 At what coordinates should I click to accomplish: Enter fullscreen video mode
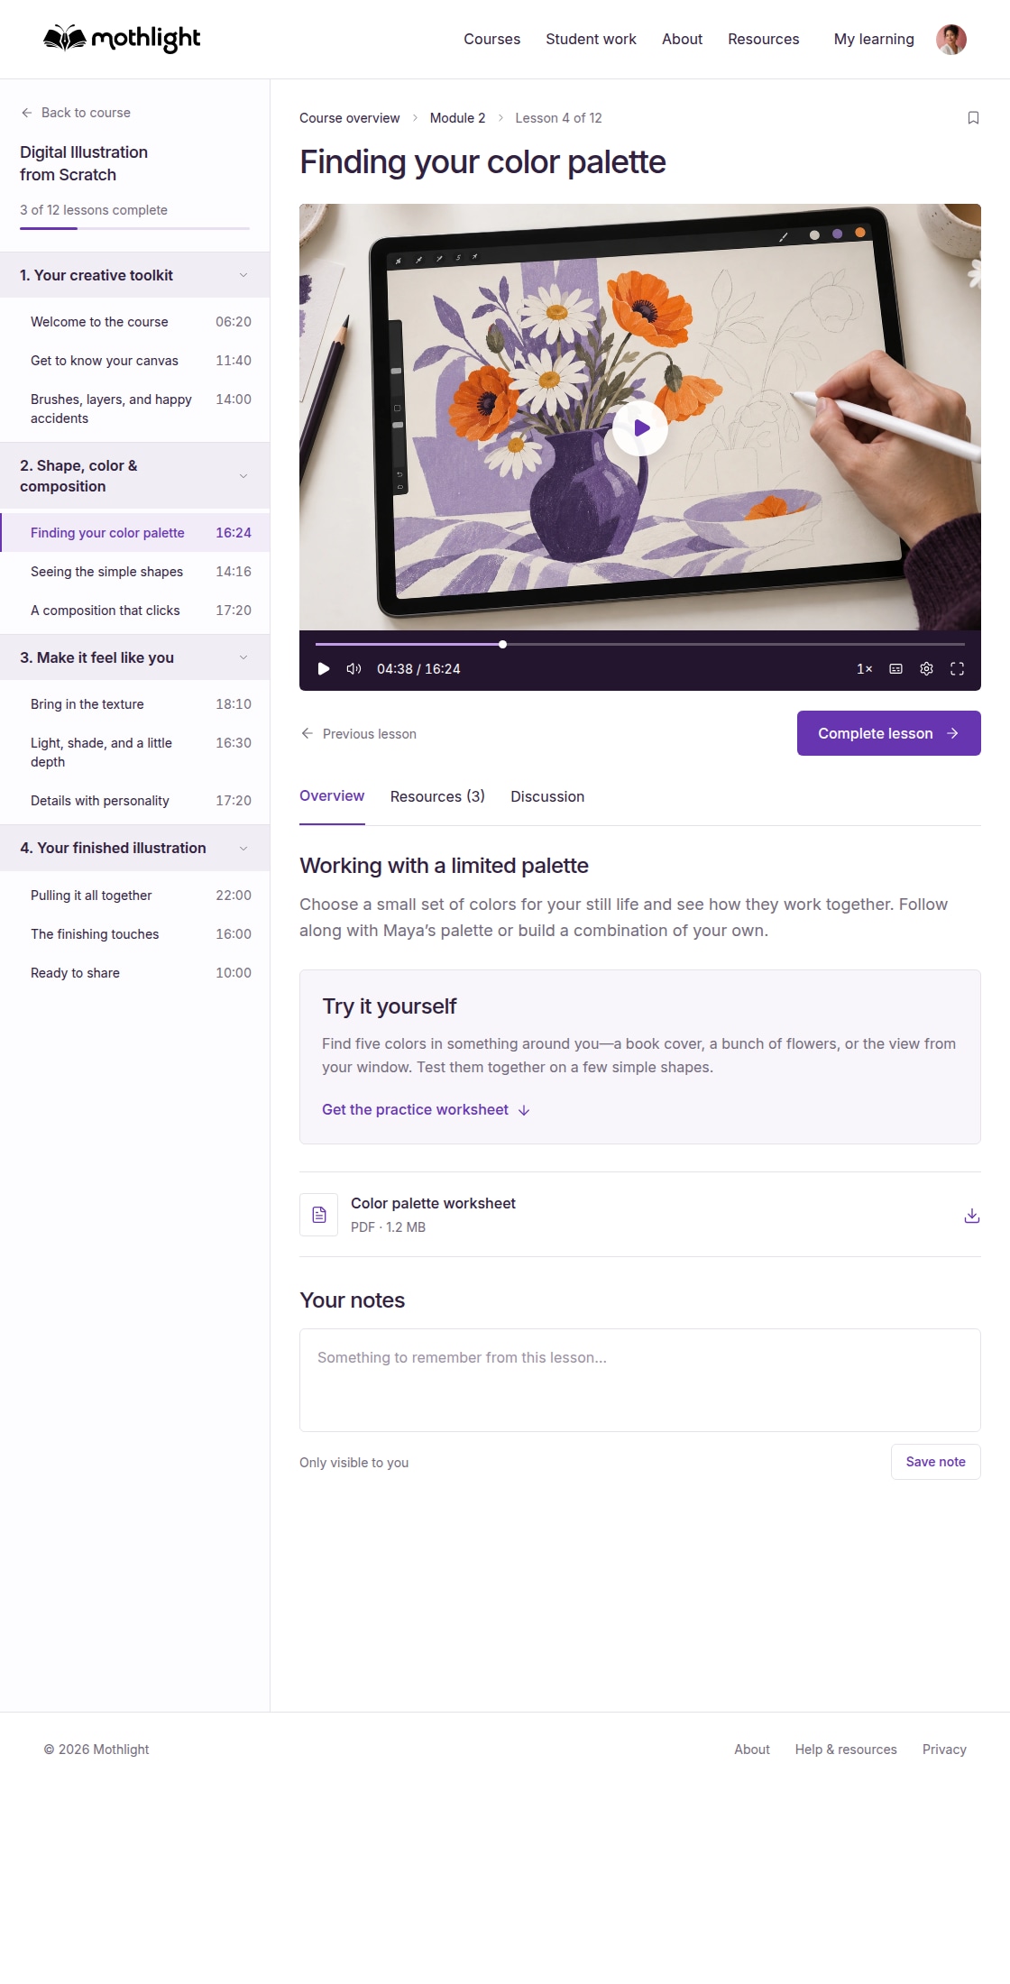[957, 669]
